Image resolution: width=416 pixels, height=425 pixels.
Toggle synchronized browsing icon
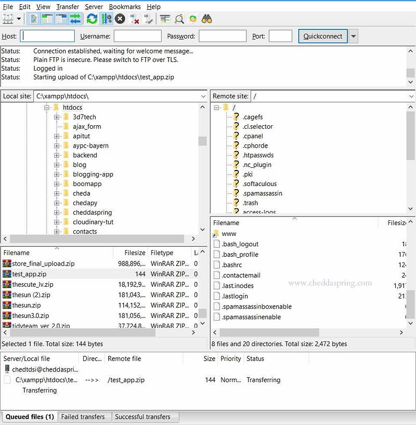(193, 19)
